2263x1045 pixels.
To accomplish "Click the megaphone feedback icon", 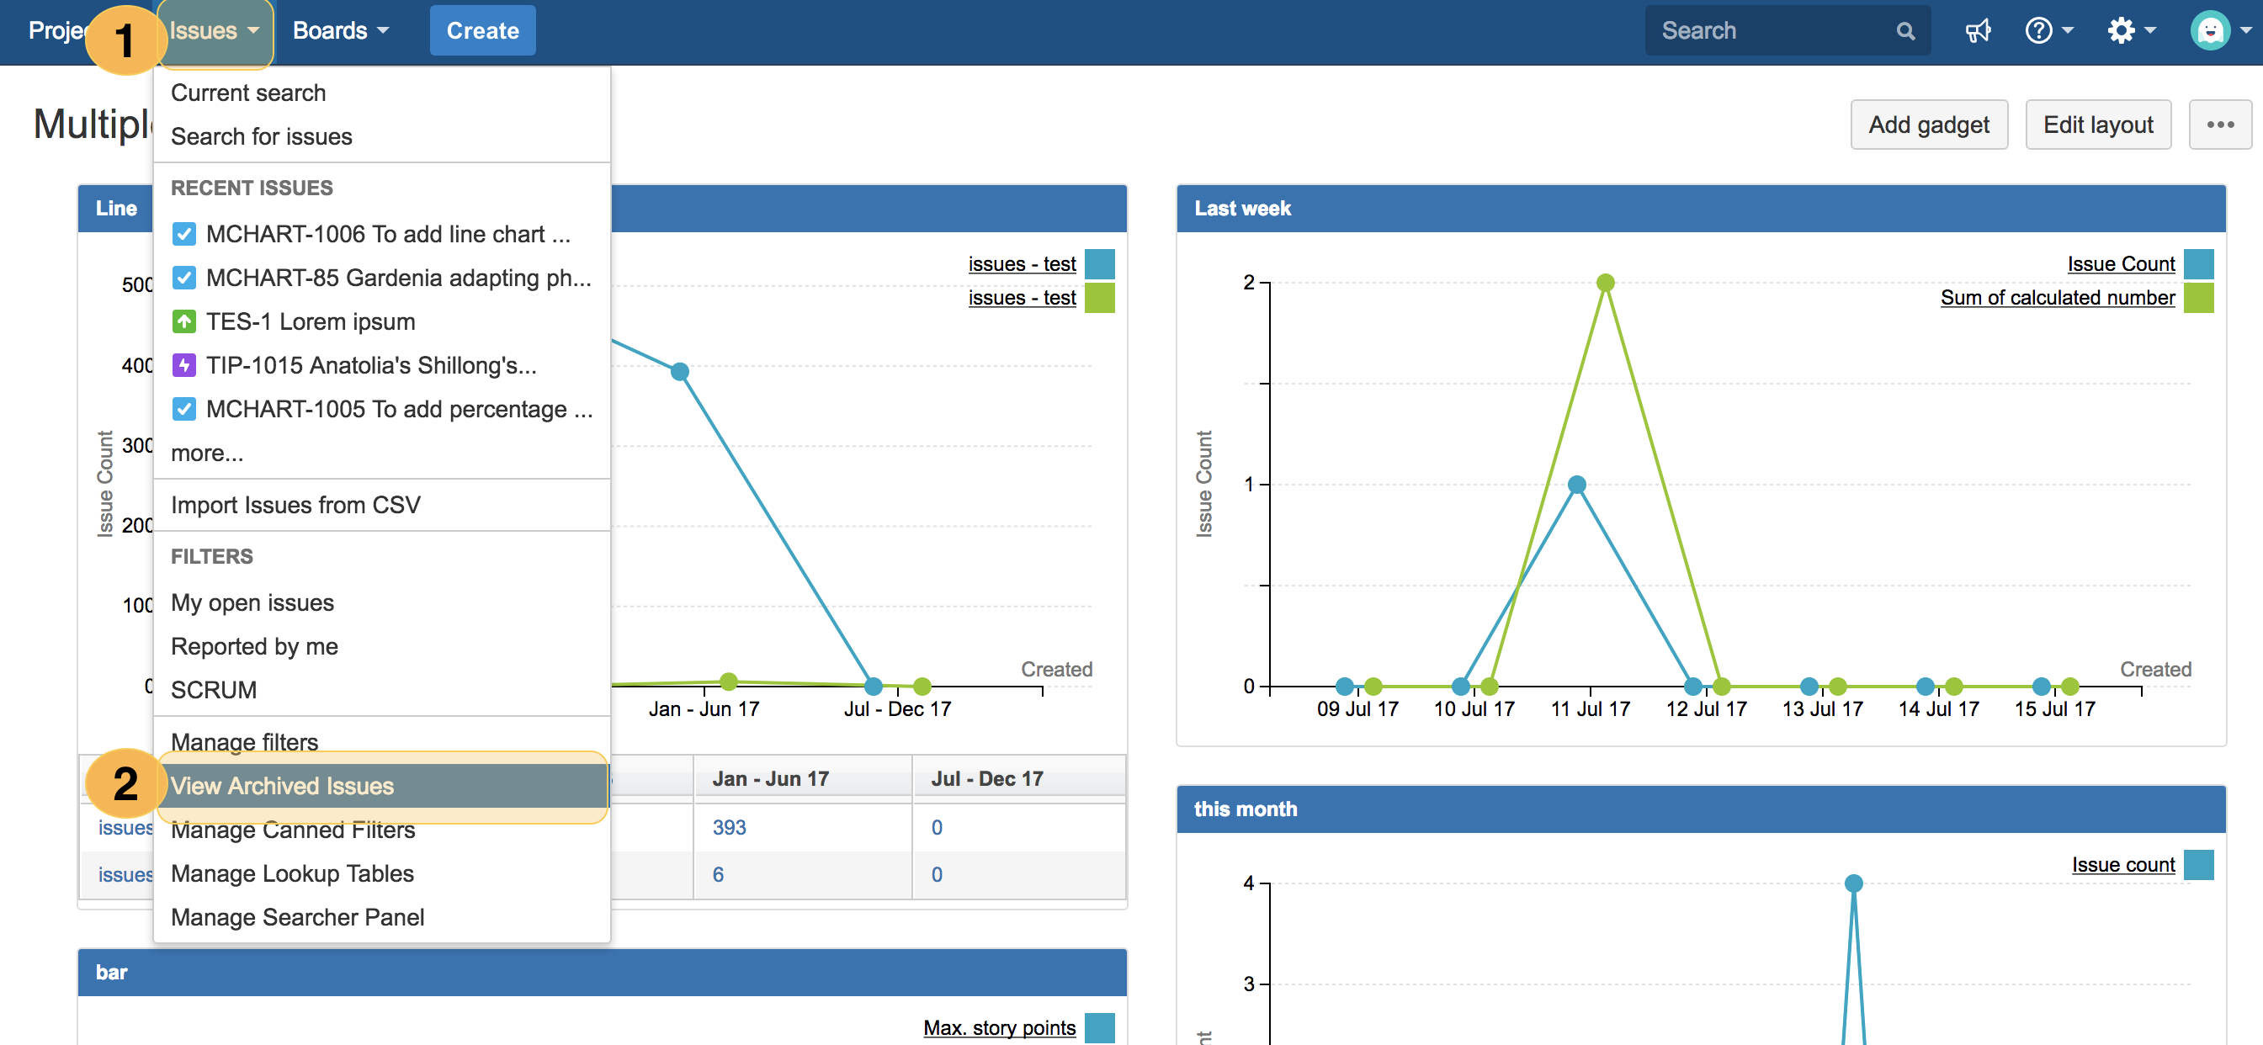I will point(1977,32).
